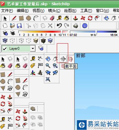
Task: Select the Offset tool in the top toolbar row
Action: coord(97,18)
